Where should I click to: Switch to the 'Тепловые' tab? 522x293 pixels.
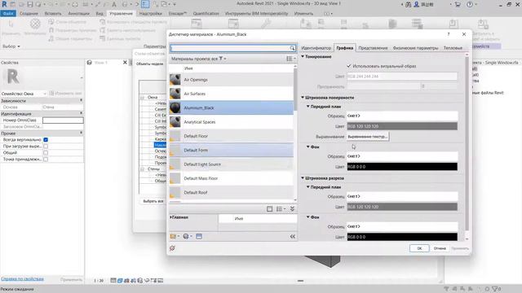coord(453,48)
